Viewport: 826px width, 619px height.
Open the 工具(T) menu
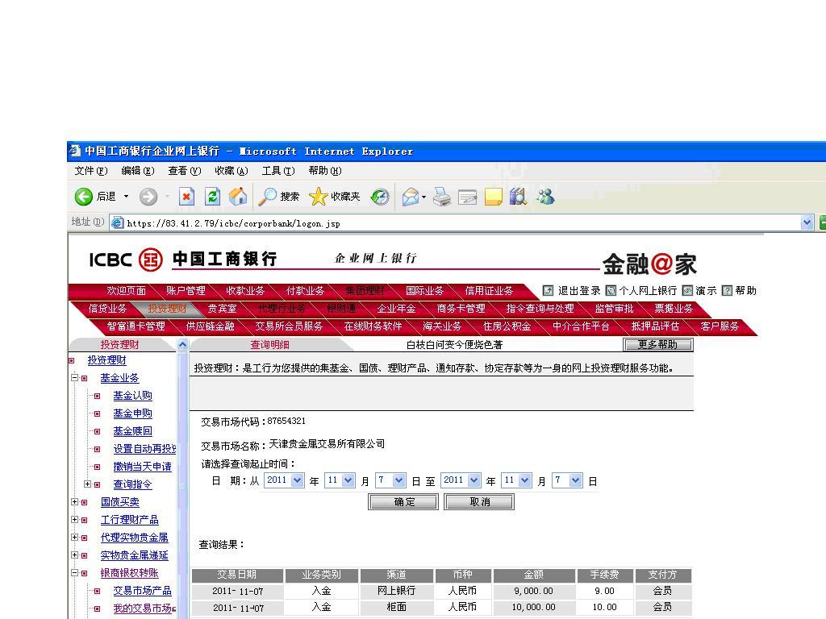(x=278, y=171)
